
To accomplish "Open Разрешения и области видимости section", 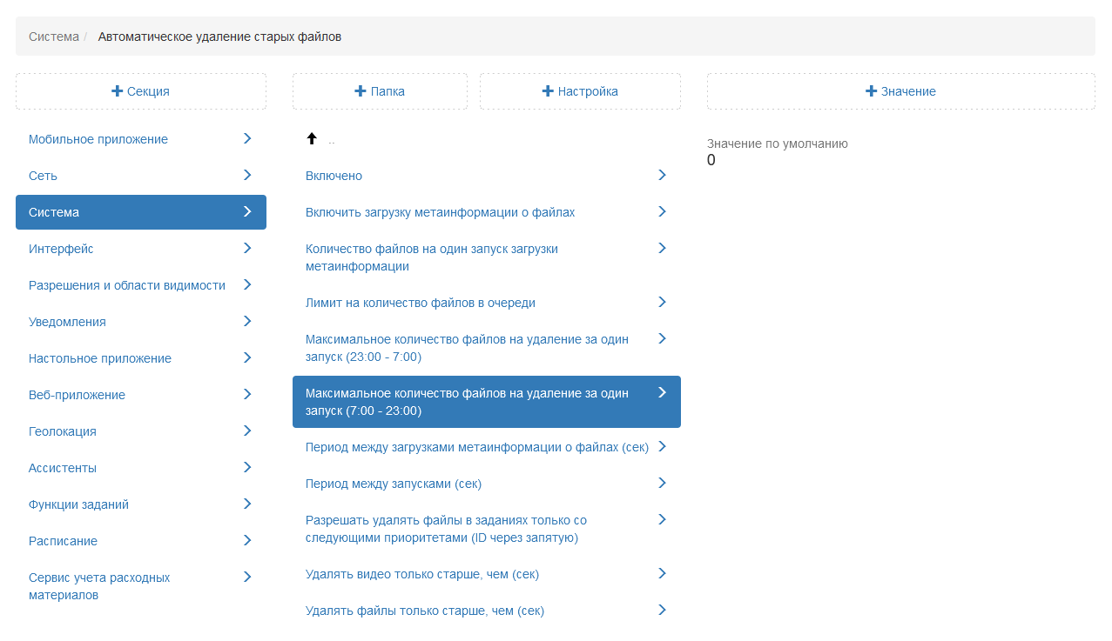I will click(x=127, y=285).
